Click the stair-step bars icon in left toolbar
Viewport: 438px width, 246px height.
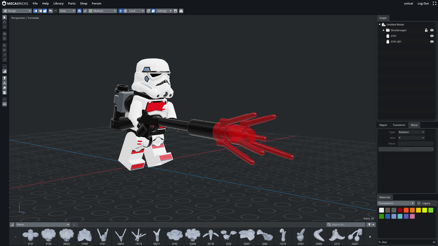(4, 71)
